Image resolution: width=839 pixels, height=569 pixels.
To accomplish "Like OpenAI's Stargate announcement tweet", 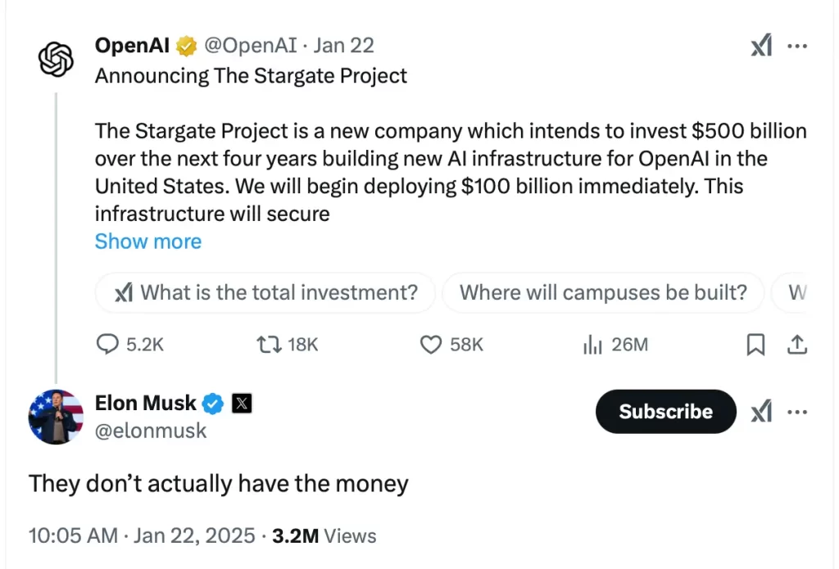I will point(430,345).
